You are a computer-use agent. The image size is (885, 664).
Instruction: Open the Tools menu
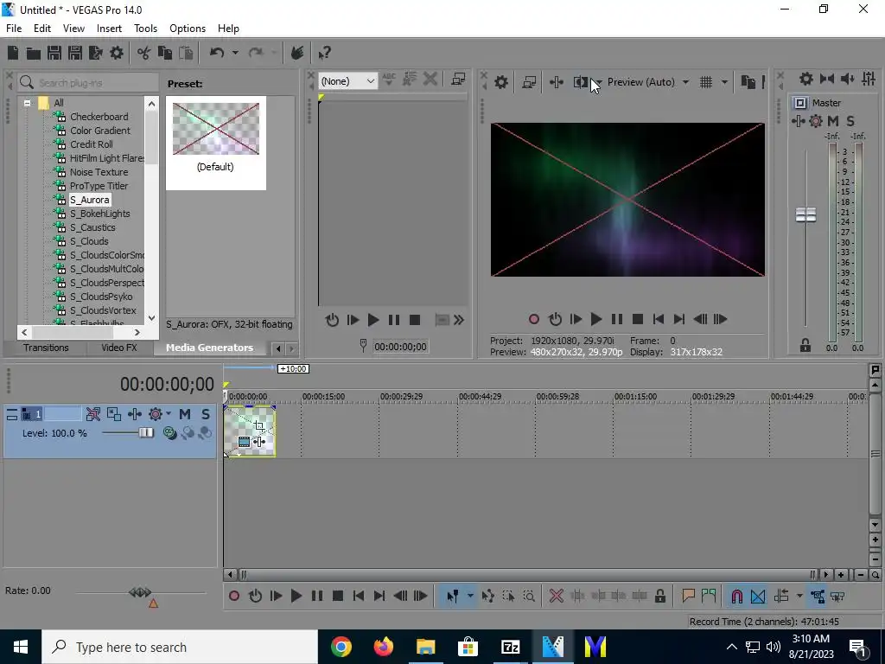point(145,29)
